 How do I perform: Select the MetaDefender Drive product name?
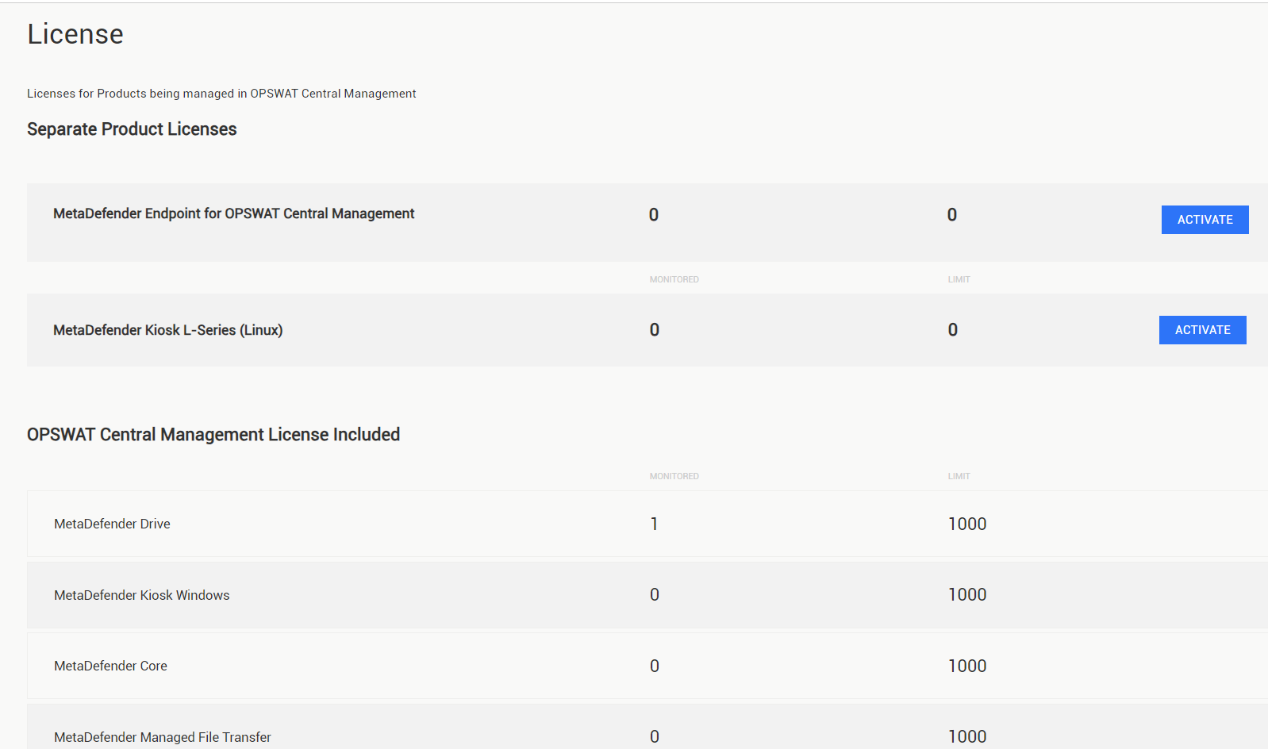tap(112, 524)
